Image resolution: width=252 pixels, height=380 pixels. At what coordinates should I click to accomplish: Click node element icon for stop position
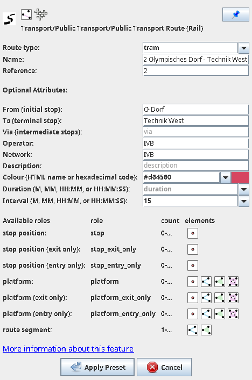pos(193,233)
